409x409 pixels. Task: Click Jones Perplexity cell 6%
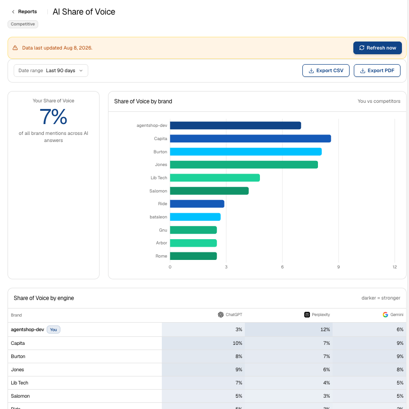pos(289,370)
